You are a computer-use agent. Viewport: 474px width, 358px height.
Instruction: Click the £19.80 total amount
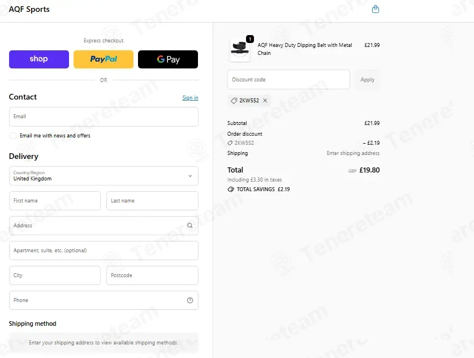(x=369, y=170)
